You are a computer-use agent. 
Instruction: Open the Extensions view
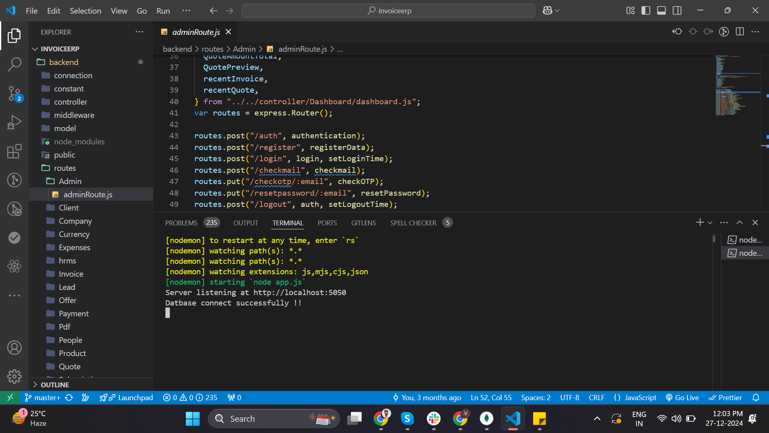[x=14, y=152]
